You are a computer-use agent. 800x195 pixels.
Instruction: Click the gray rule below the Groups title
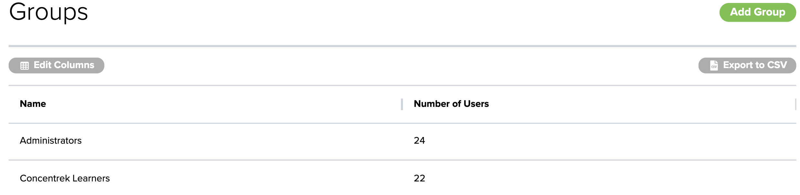point(402,46)
